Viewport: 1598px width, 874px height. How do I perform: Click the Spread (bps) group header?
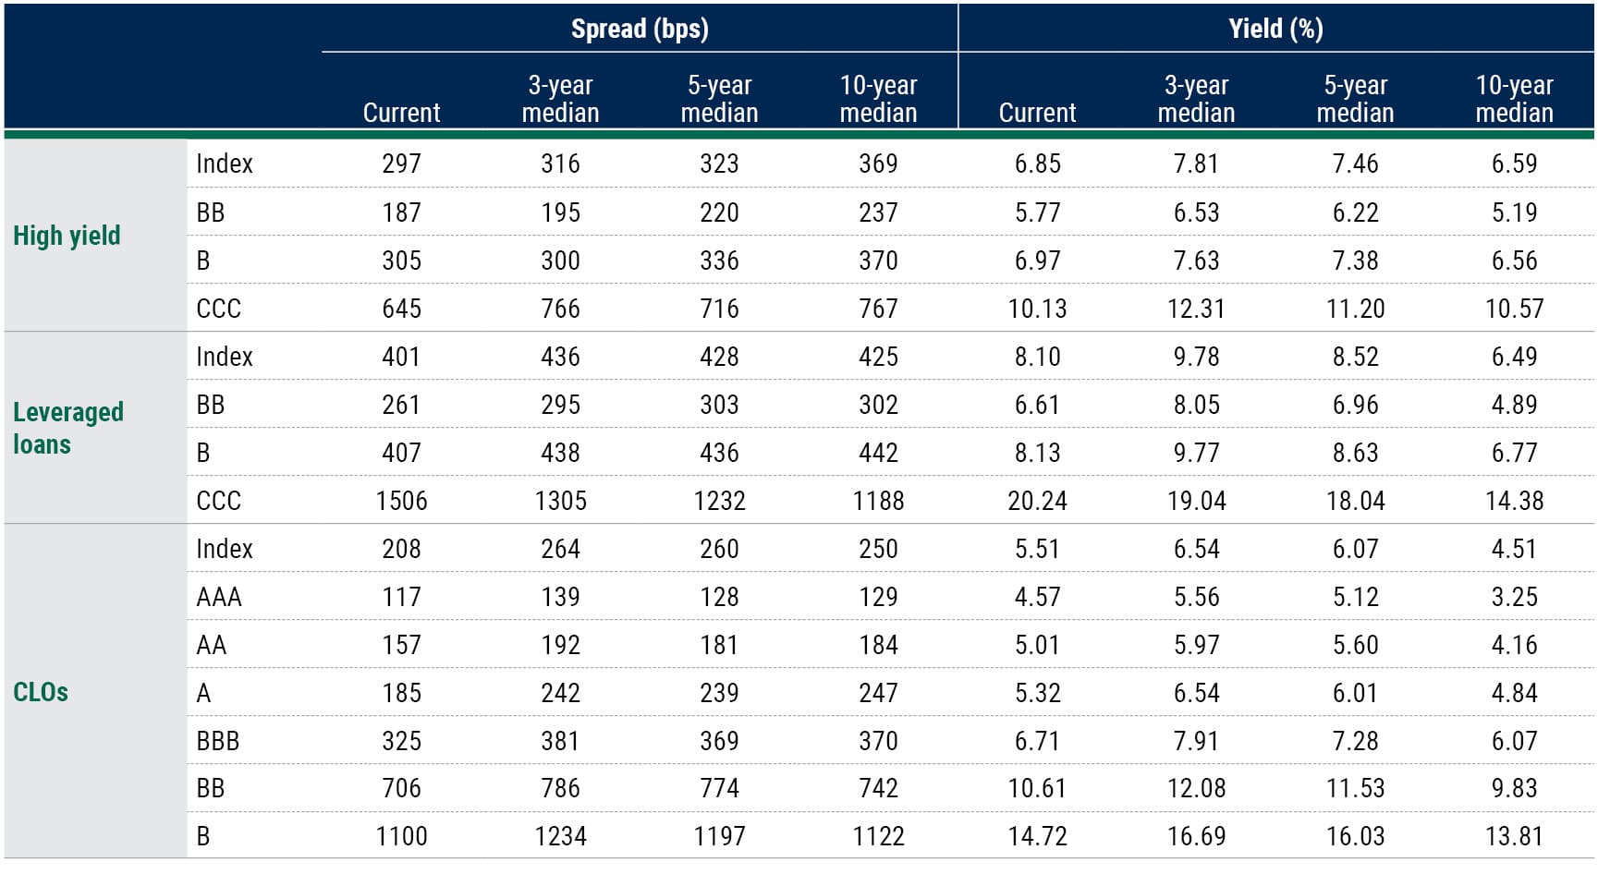(640, 29)
